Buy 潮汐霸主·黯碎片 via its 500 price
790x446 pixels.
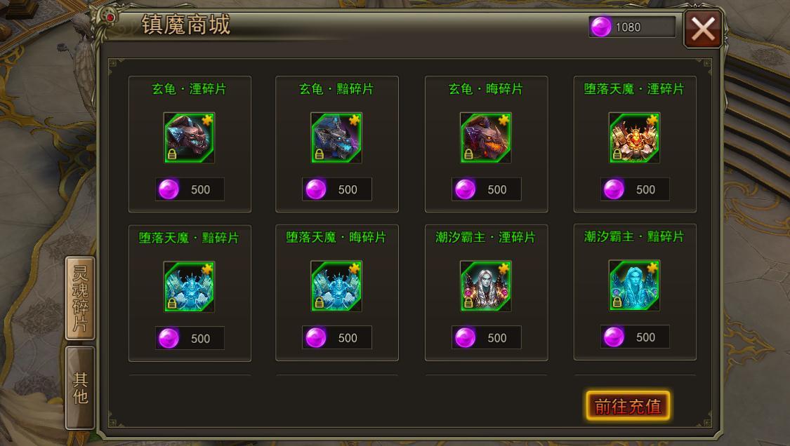[x=635, y=337]
